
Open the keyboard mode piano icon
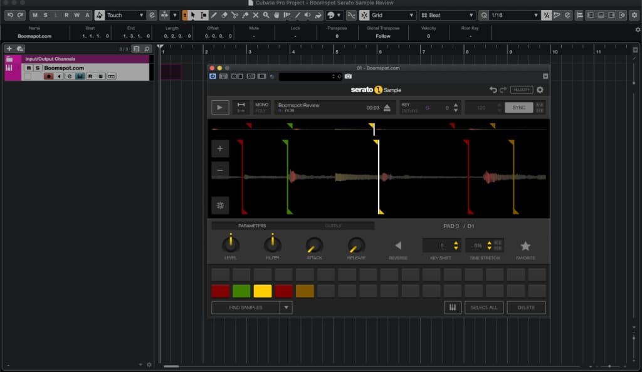tap(453, 307)
